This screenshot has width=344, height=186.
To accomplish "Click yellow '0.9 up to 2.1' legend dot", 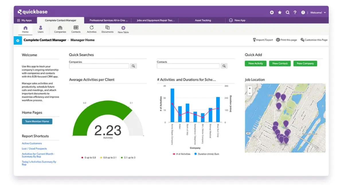I will [101, 158].
